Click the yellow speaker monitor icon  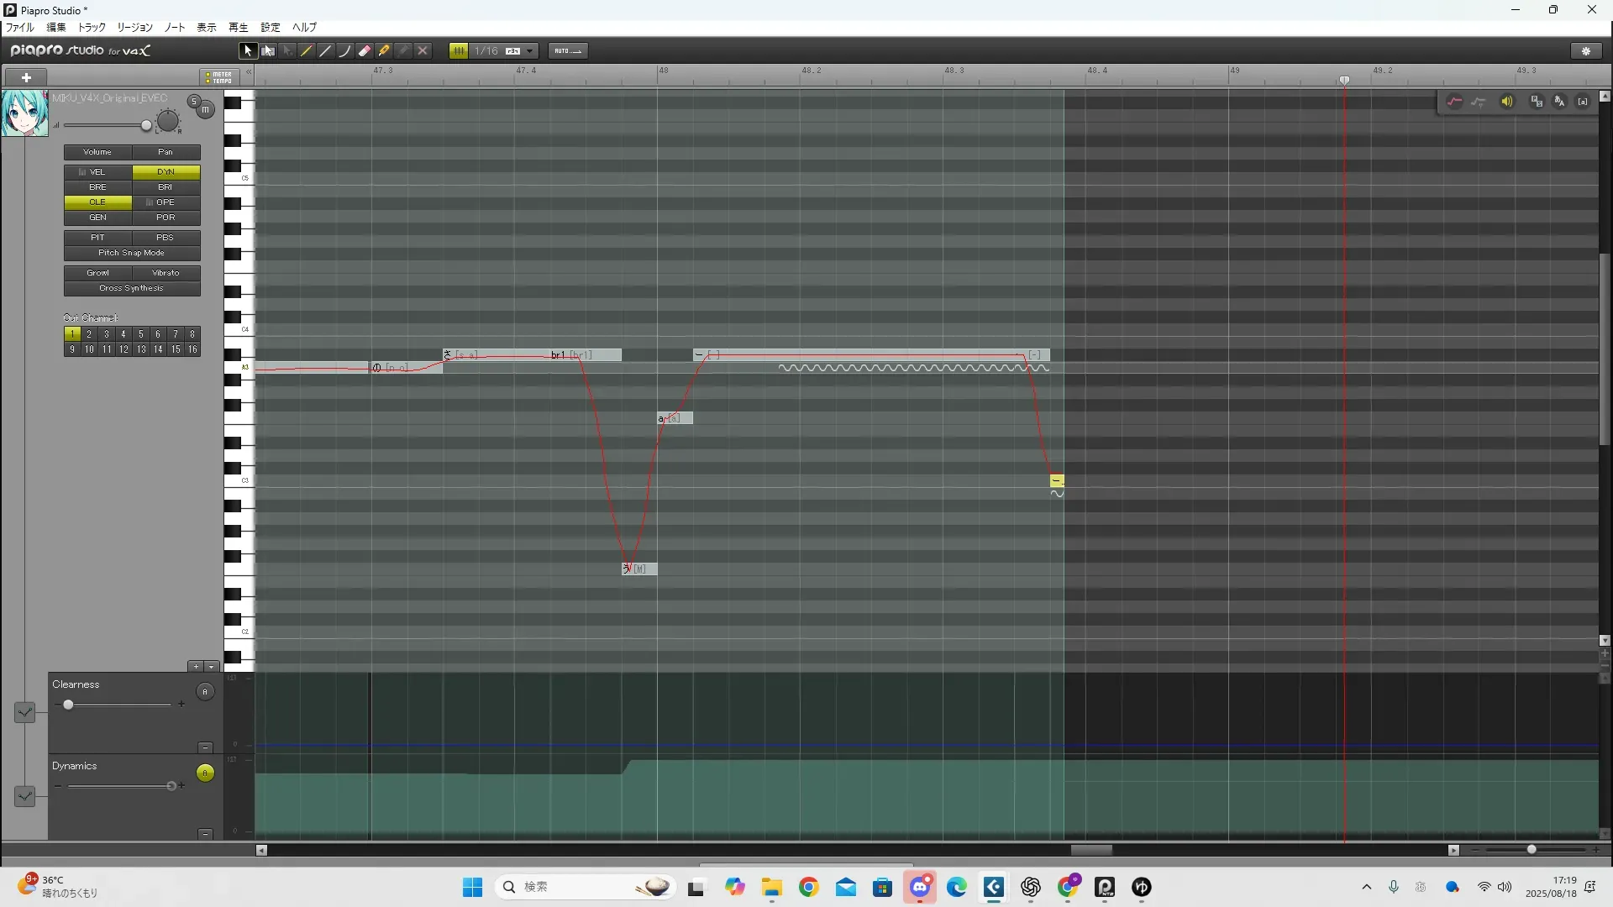coord(1507,102)
